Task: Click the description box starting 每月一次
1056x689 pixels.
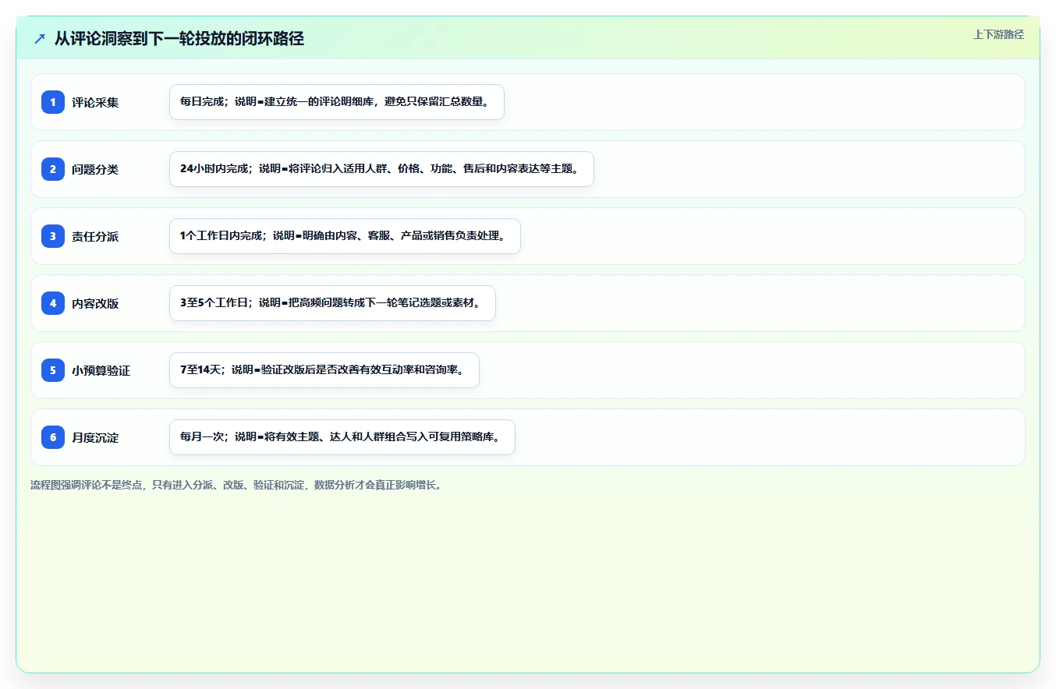Action: pyautogui.click(x=342, y=437)
